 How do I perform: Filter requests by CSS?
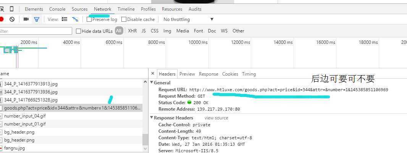(155, 31)
